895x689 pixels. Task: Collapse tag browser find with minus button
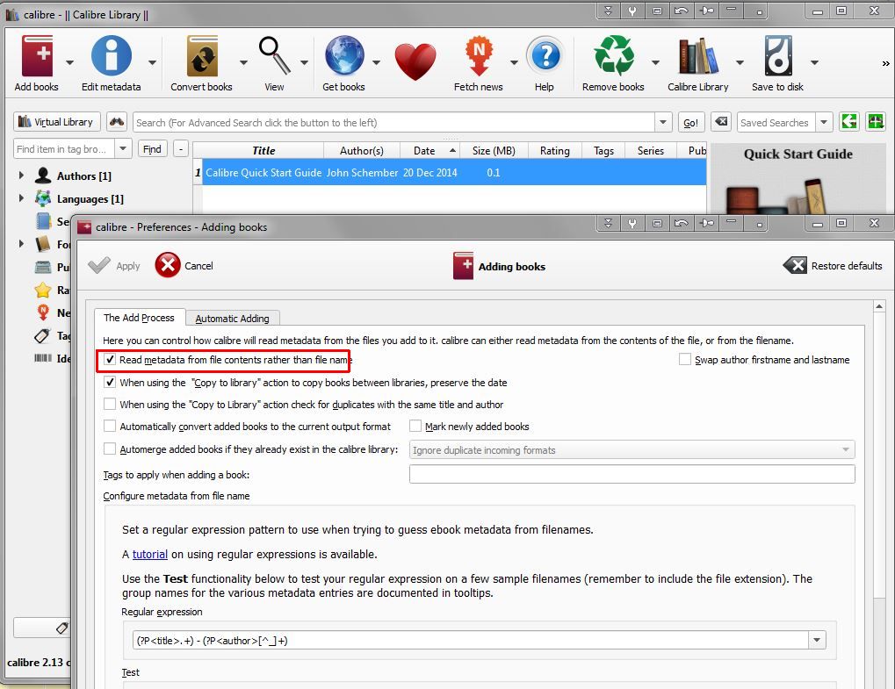(x=181, y=149)
